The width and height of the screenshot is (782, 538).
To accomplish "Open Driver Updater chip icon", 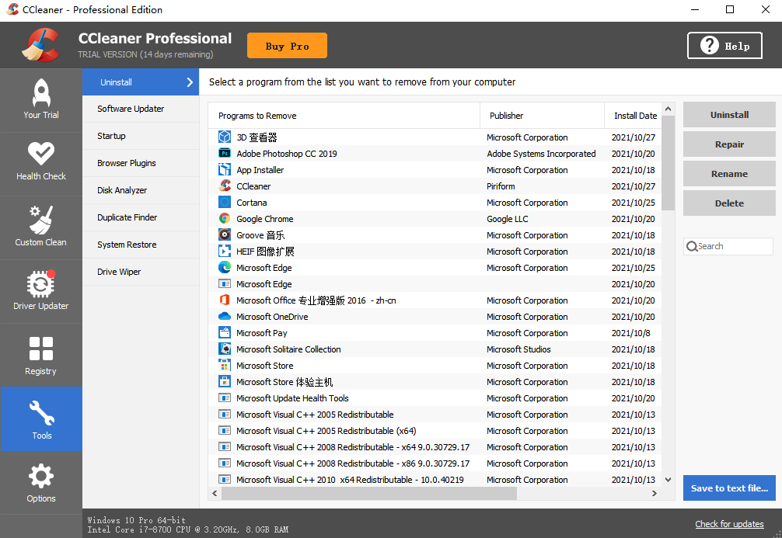I will (40, 284).
